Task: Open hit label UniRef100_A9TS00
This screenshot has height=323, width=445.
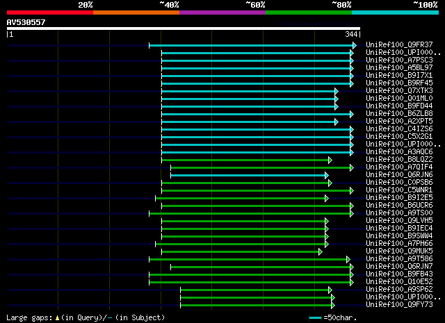Action: pos(399,213)
